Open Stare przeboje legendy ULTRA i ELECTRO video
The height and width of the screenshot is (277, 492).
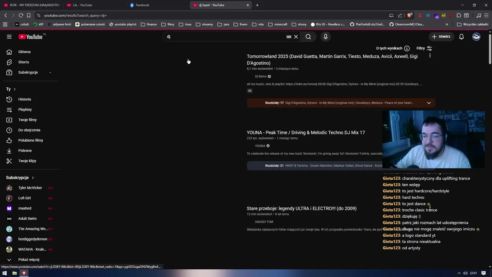tap(301, 209)
